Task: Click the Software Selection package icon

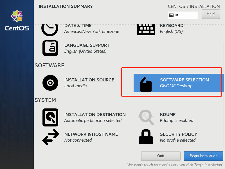Action: pos(146,84)
